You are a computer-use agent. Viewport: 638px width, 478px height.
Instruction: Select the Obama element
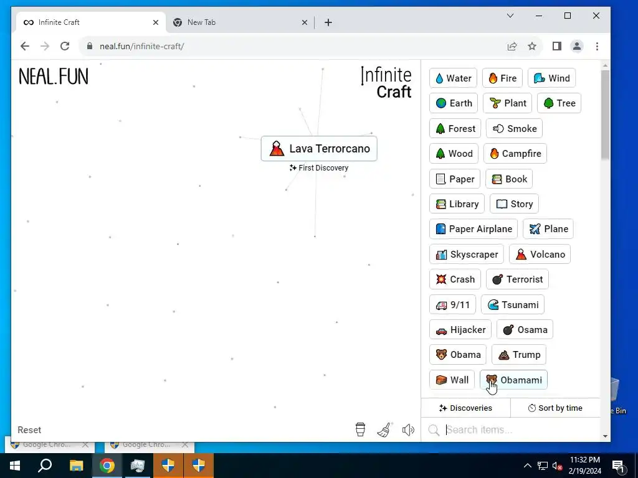point(458,355)
